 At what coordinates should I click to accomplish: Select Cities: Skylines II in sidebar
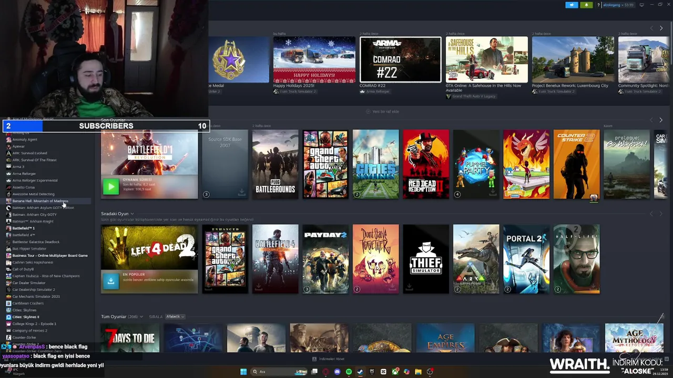[25, 317]
